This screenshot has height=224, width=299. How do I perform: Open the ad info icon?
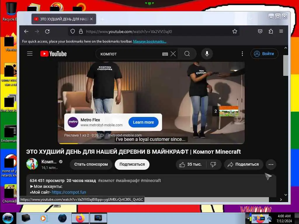(x=102, y=135)
